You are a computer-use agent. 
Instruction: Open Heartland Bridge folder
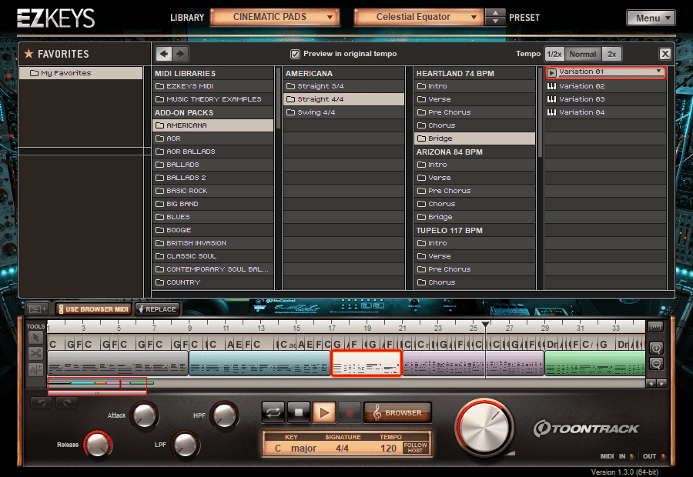tap(474, 138)
